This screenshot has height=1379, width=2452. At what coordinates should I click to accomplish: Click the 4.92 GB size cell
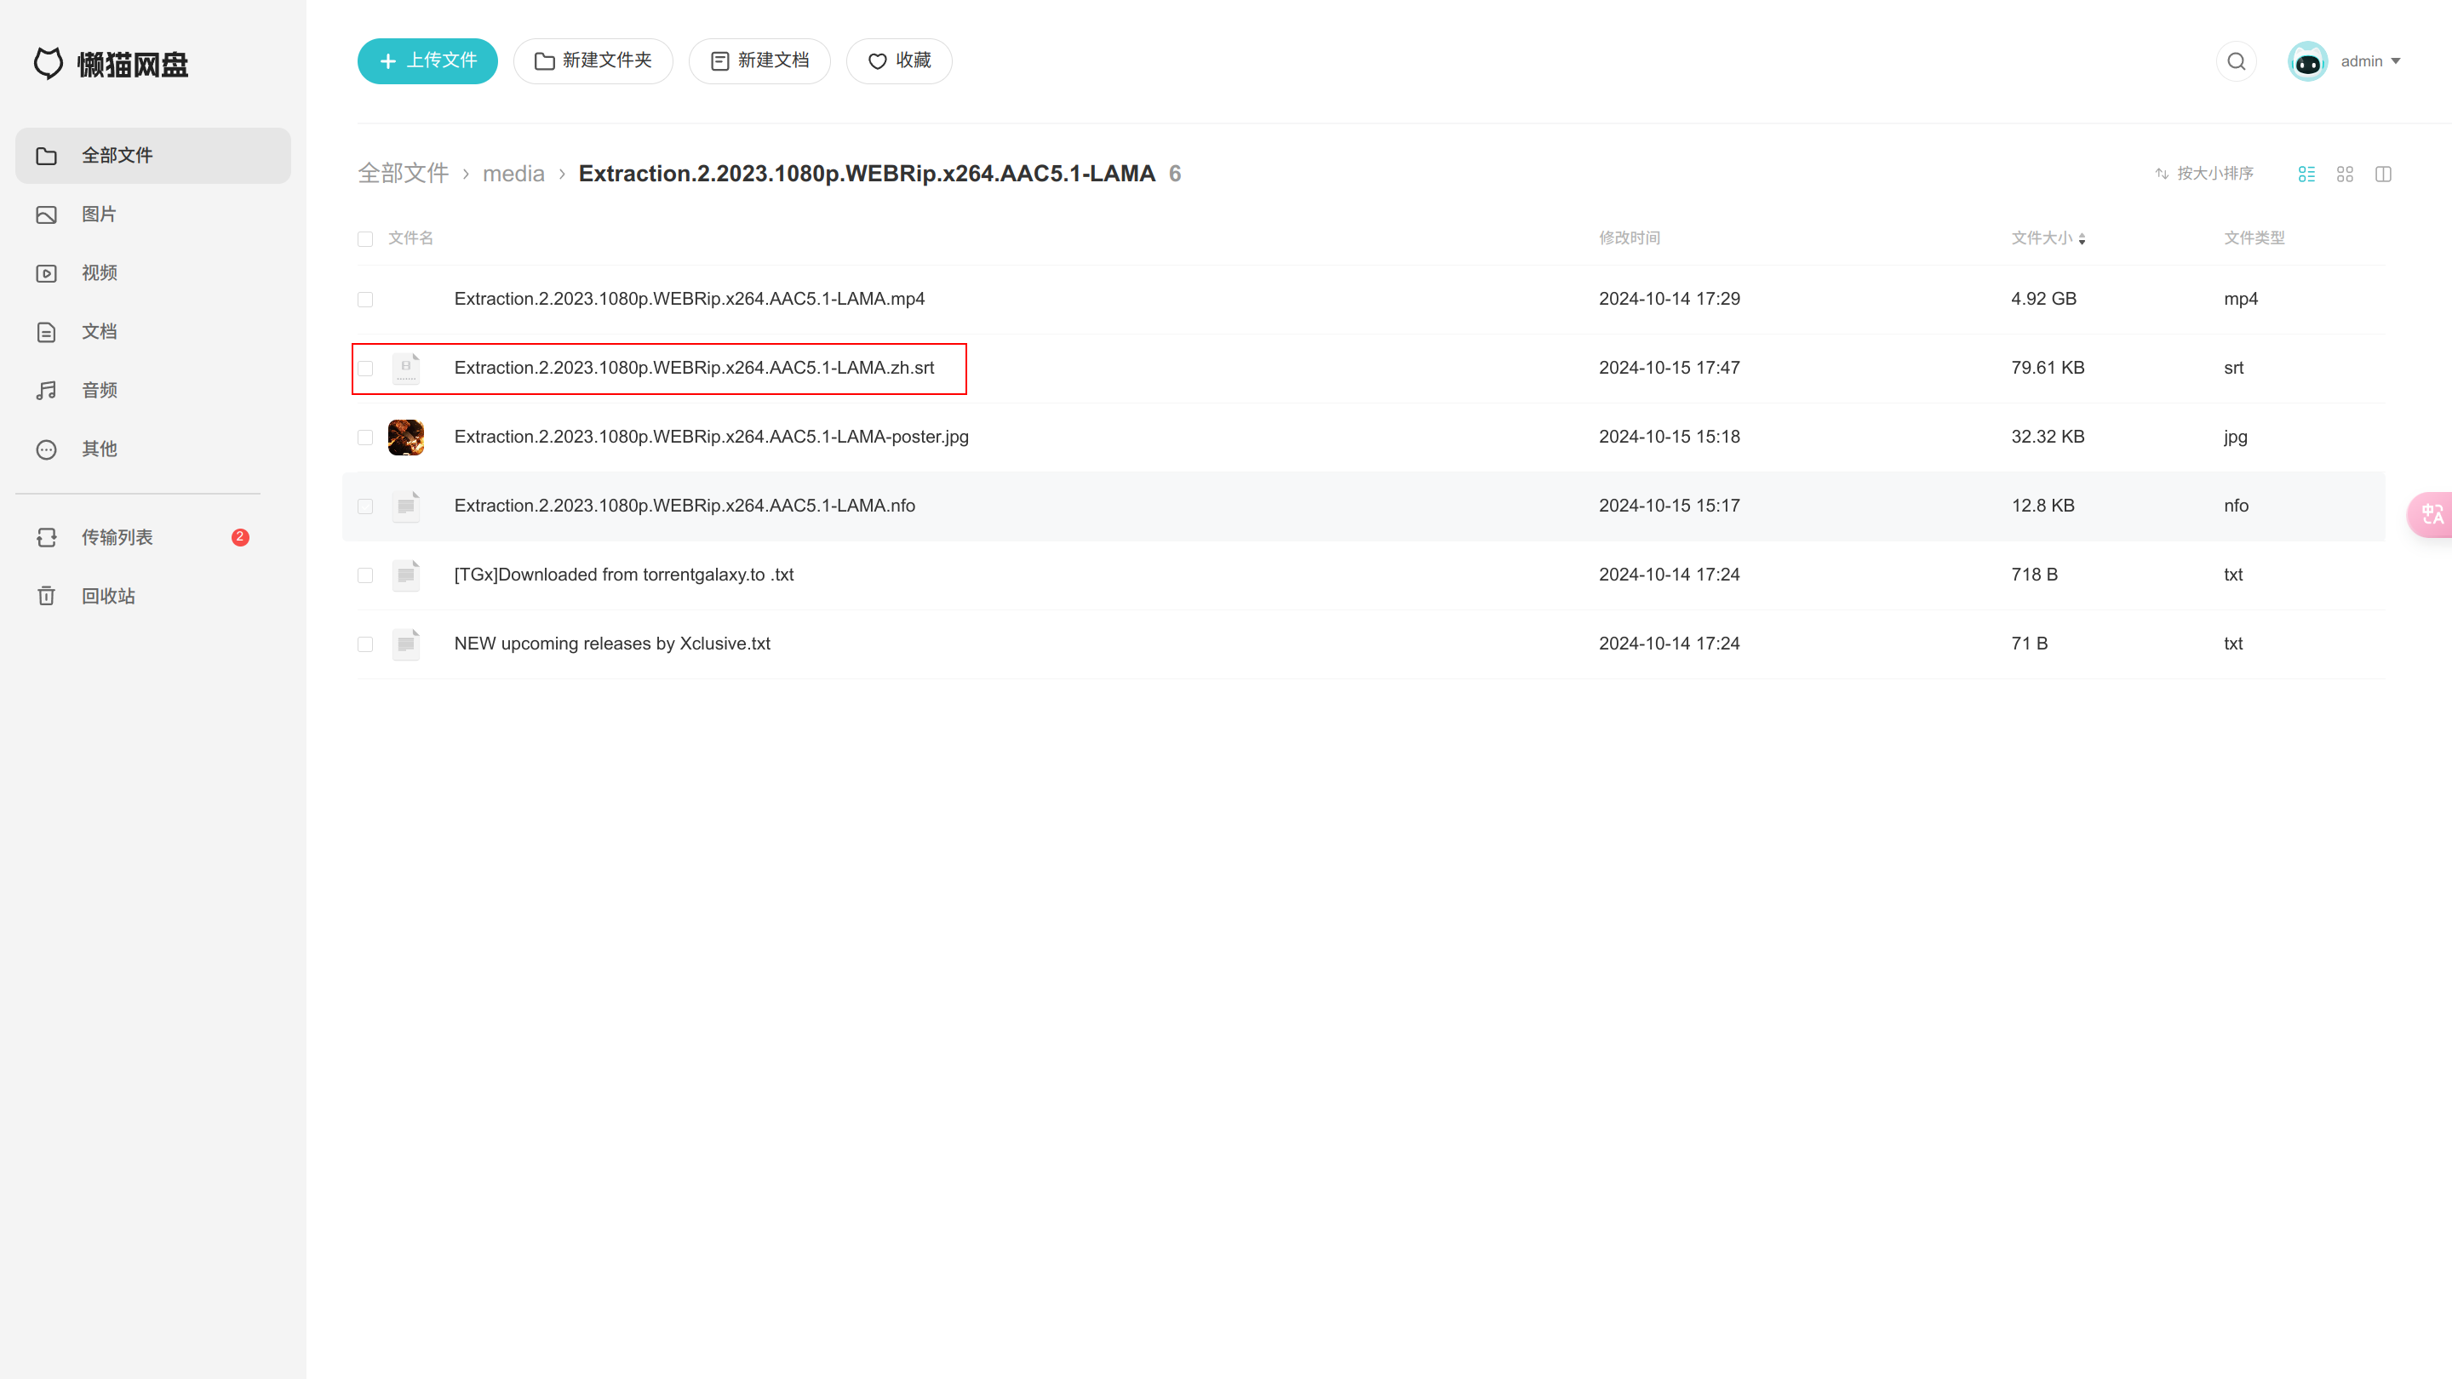click(x=2043, y=300)
